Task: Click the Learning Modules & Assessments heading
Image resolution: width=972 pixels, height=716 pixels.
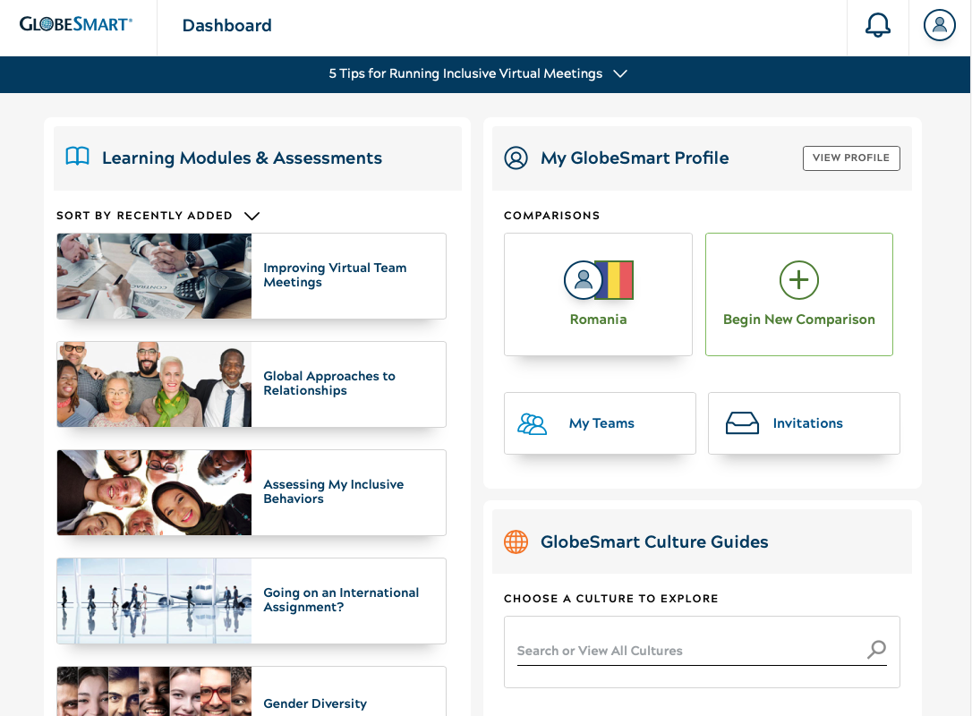Action: pos(242,158)
